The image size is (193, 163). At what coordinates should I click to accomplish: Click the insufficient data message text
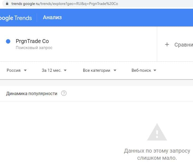pyautogui.click(x=157, y=155)
